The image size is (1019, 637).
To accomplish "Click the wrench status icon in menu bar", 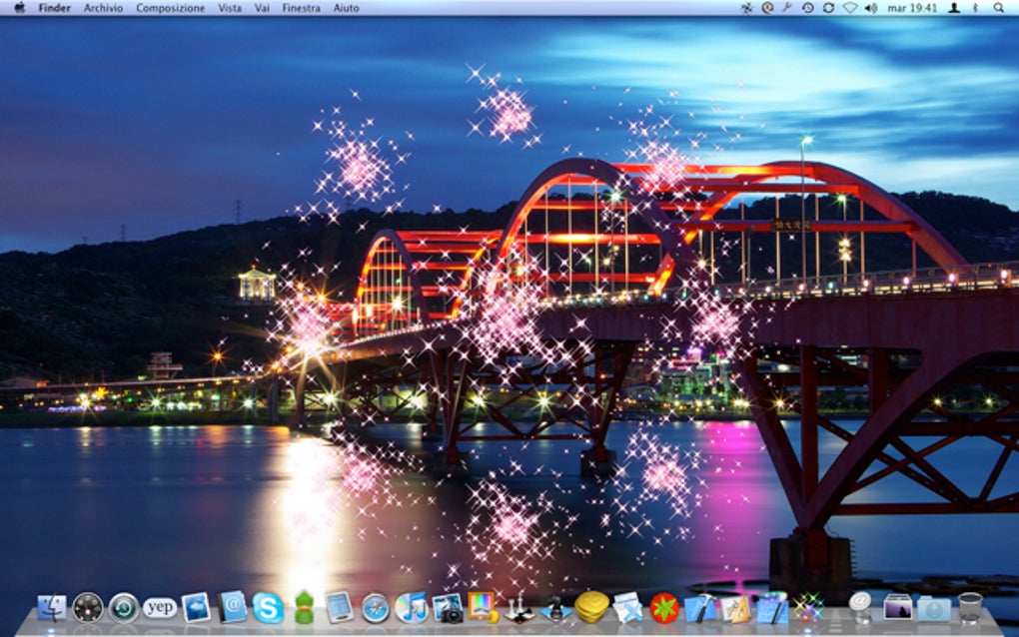I will 787,8.
